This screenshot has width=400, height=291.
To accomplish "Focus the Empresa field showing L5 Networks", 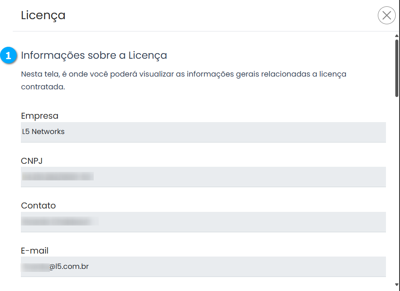I will tap(203, 132).
